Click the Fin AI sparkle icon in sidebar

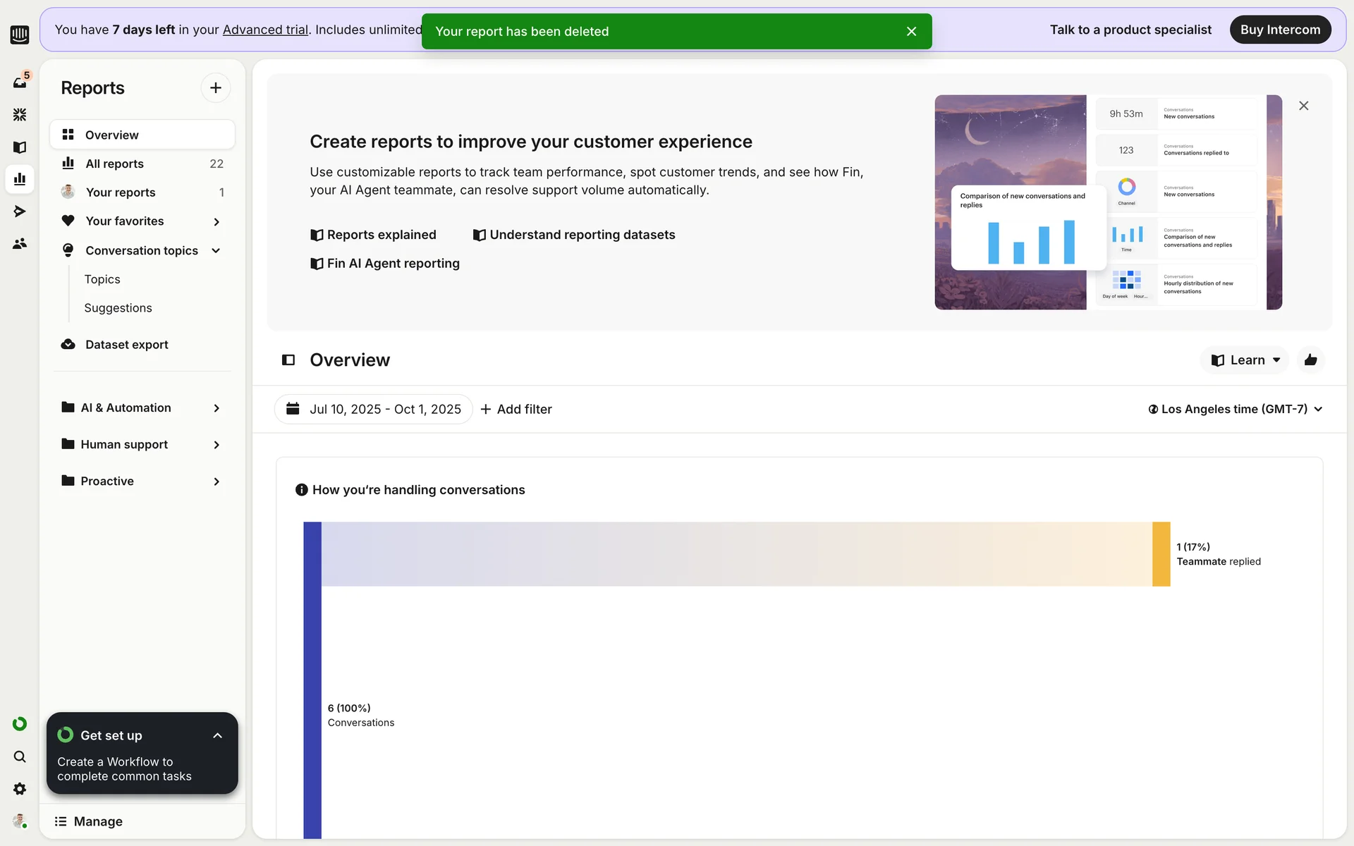tap(20, 114)
